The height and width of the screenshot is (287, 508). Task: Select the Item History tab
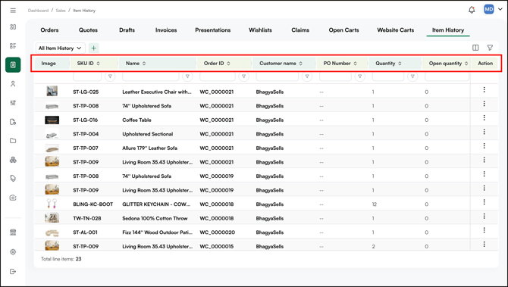448,30
